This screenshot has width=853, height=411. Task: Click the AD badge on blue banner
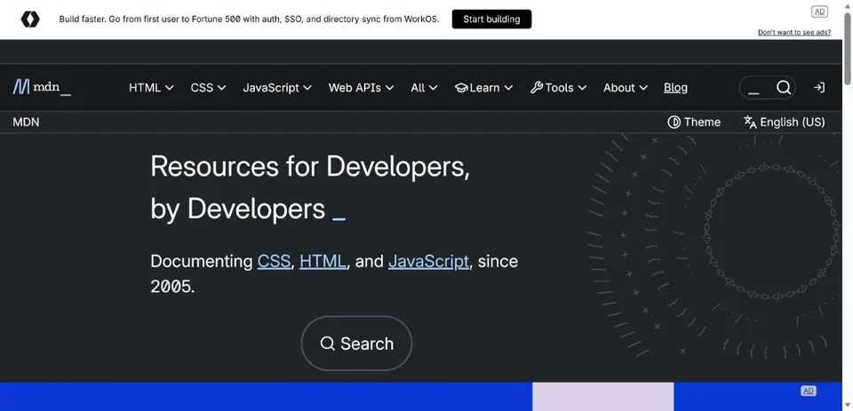click(x=809, y=391)
